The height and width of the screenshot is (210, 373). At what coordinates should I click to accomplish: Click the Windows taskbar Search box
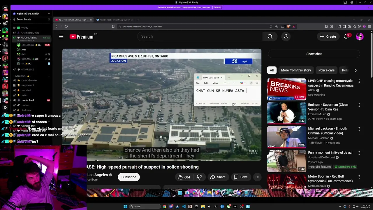point(145,206)
